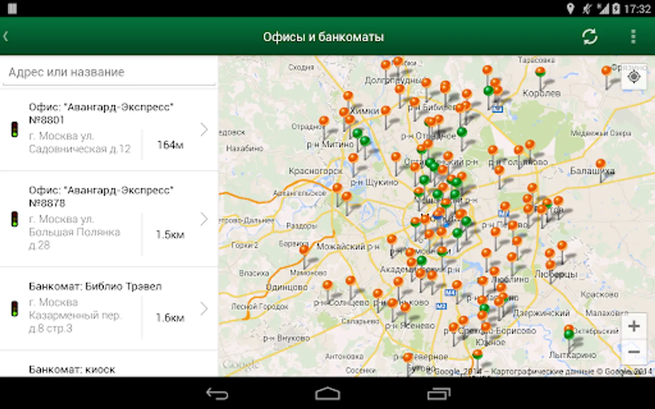Viewport: 655px width, 409px height.
Task: Open the "Банкомат: Библио Травел" entry
Action: coord(109,309)
